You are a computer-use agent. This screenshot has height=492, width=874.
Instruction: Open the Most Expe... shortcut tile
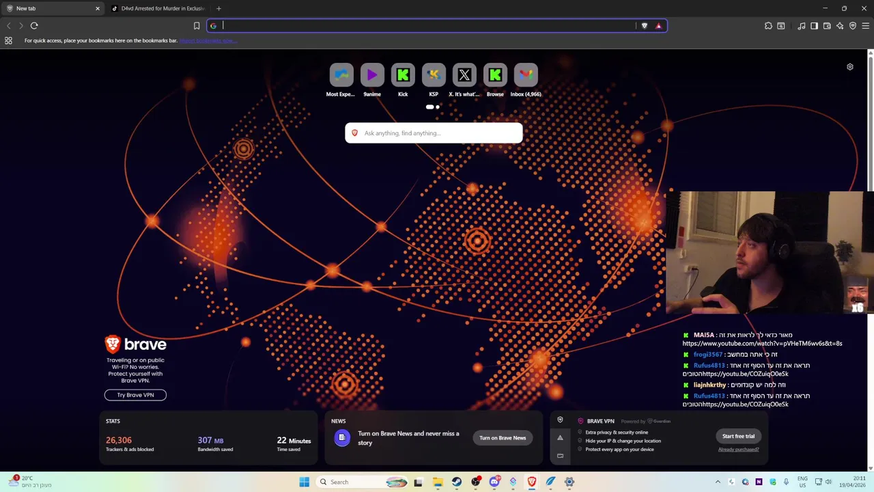pyautogui.click(x=341, y=80)
